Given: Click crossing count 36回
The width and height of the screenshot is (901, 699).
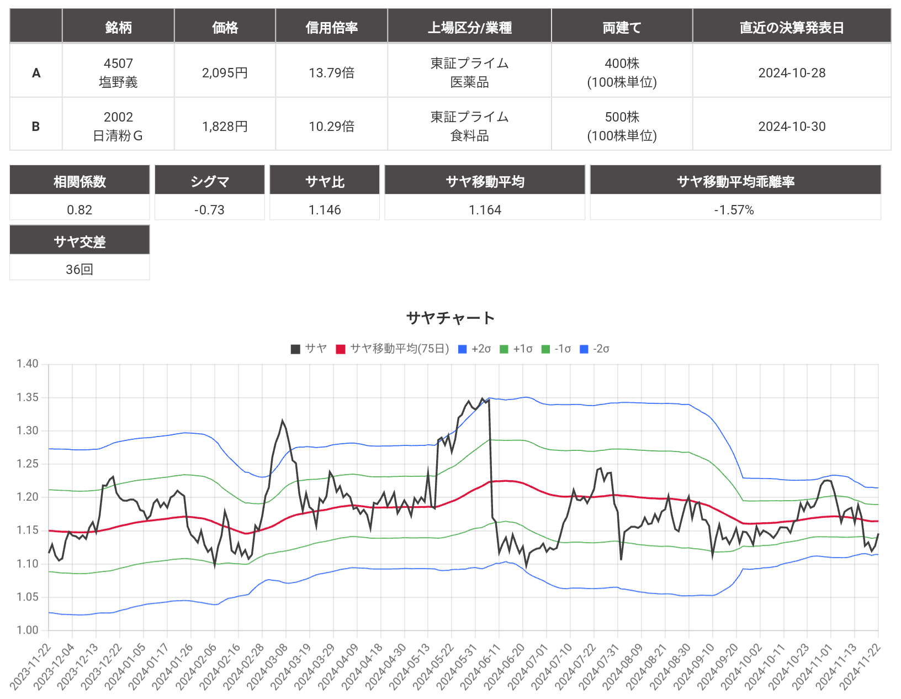Looking at the screenshot, I should (x=79, y=269).
